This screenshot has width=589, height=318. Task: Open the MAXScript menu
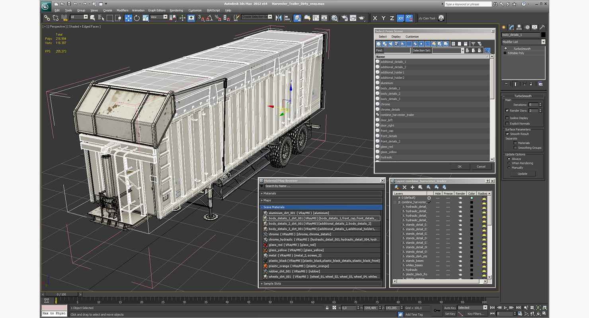pyautogui.click(x=214, y=10)
